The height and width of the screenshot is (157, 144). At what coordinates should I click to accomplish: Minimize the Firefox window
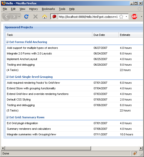point(132,3)
